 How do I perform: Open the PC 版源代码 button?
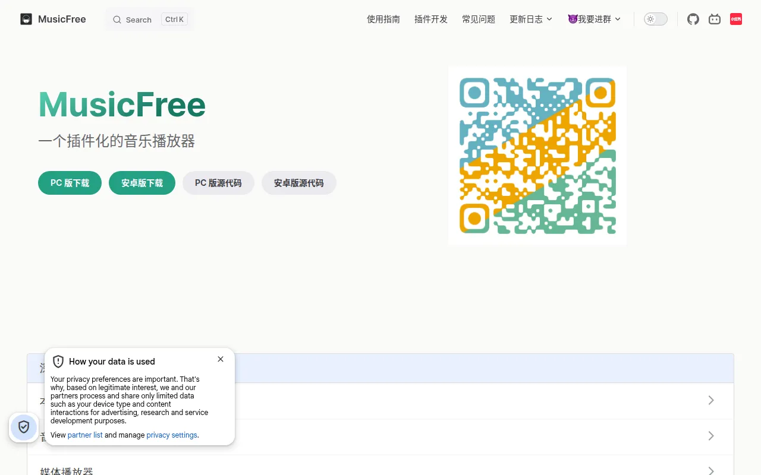coord(218,183)
